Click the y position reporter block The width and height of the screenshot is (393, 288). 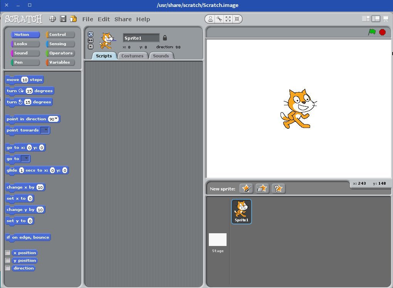[x=25, y=260]
